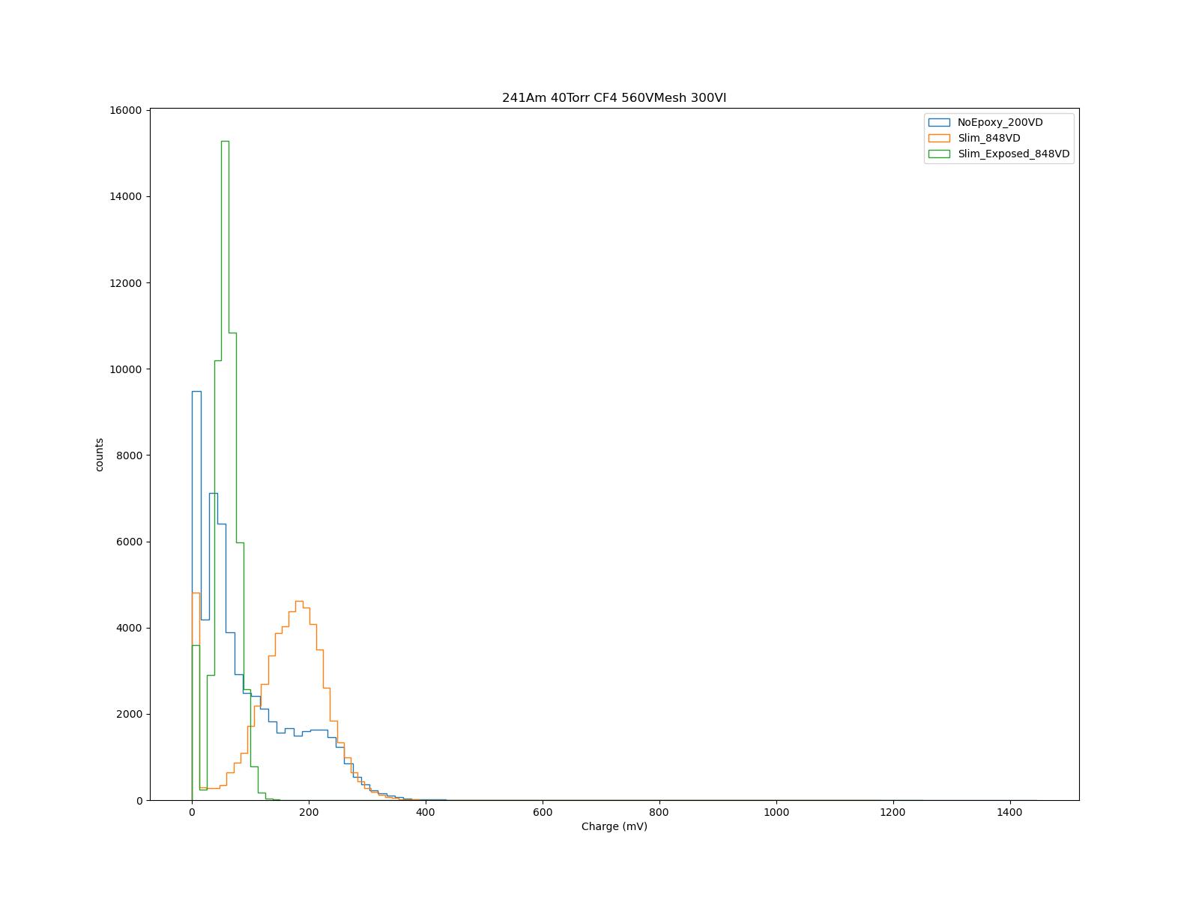Click the x-axis tick label 1400
This screenshot has height=899, width=1199.
coord(1009,812)
